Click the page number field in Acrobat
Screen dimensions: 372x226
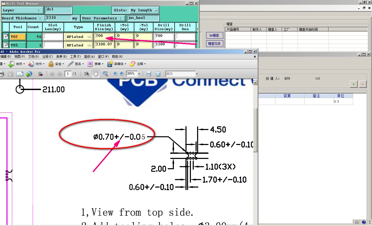(68, 74)
